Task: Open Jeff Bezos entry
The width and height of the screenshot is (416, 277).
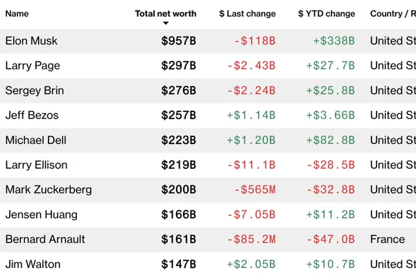Action: (32, 116)
